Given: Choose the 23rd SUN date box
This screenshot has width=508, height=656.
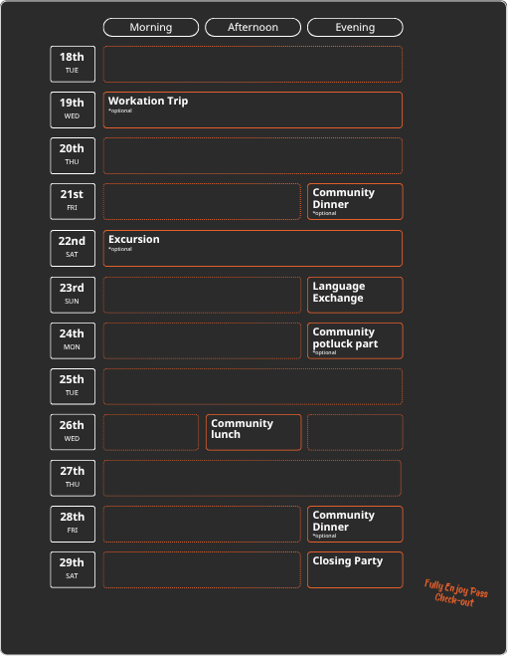Looking at the screenshot, I should click(73, 295).
